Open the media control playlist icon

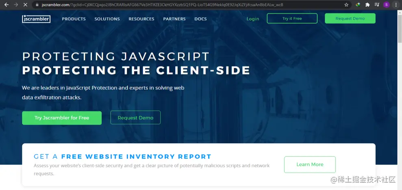[377, 4]
